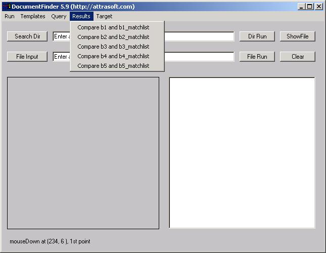Choose Compare b2 and b2_matchlist
Image resolution: width=326 pixels, height=253 pixels.
[113, 37]
